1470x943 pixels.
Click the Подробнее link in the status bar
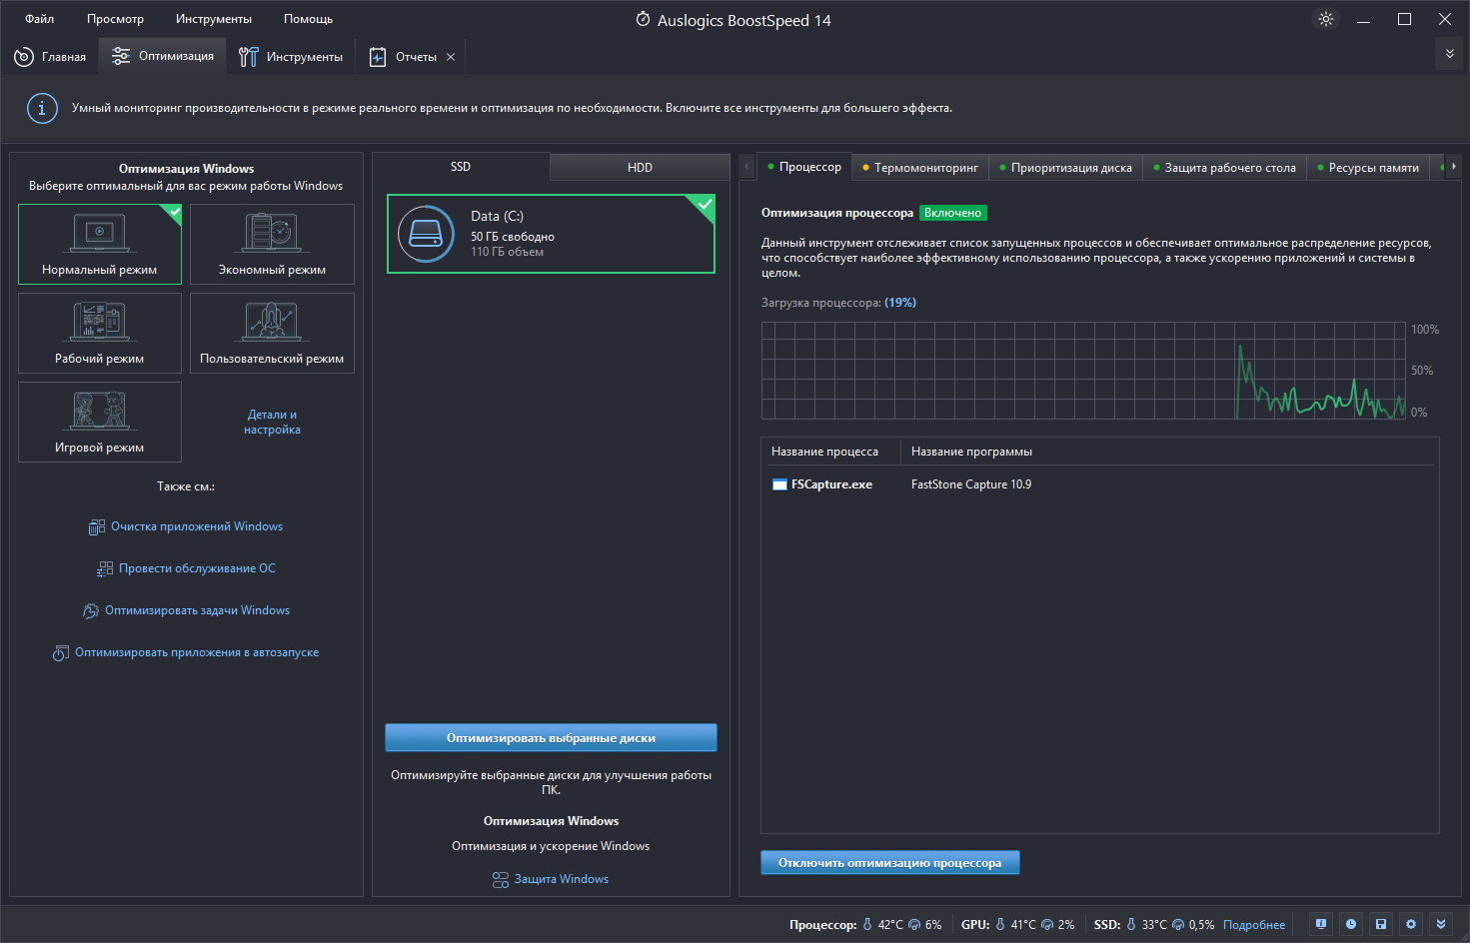click(x=1254, y=925)
